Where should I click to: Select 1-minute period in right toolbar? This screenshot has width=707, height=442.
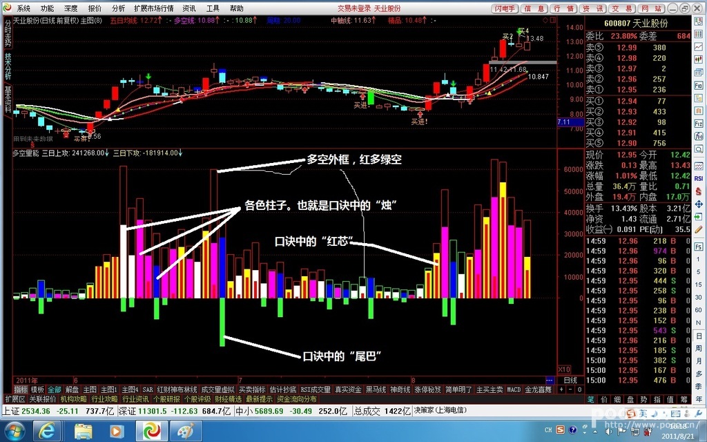point(699,259)
